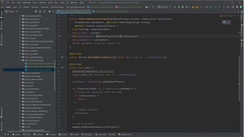This screenshot has width=244, height=137.
Task: Hide the Project tool window
Action: point(53,11)
